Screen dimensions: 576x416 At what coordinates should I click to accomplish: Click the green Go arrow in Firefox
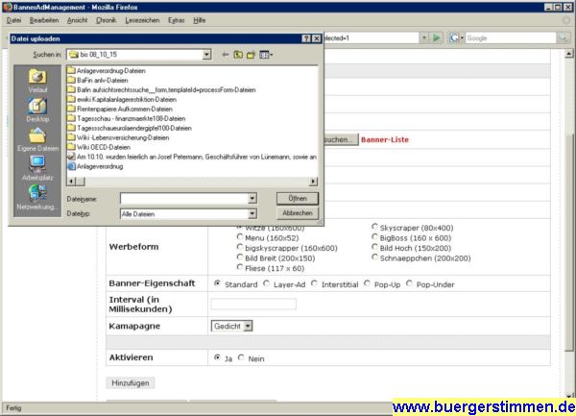[436, 37]
